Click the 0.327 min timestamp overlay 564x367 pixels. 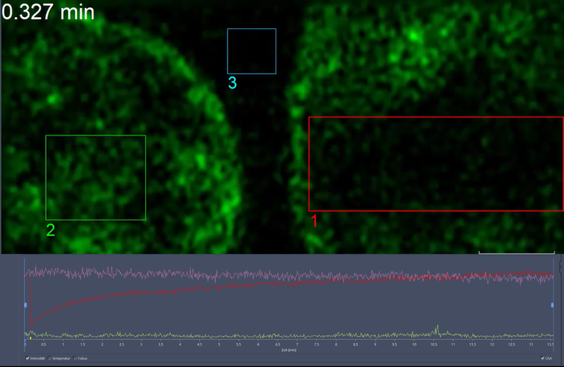click(x=48, y=12)
